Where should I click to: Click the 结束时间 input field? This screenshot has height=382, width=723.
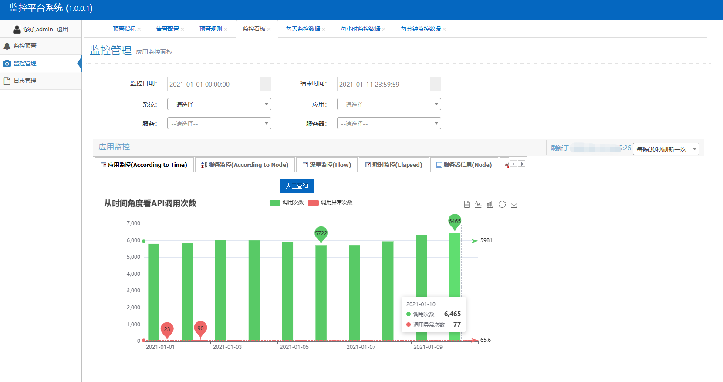pos(384,84)
